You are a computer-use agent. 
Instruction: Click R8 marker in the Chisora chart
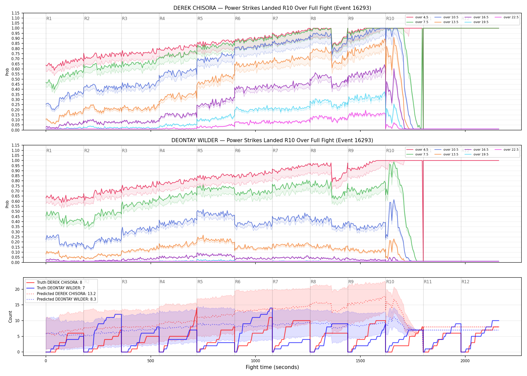tap(313, 19)
